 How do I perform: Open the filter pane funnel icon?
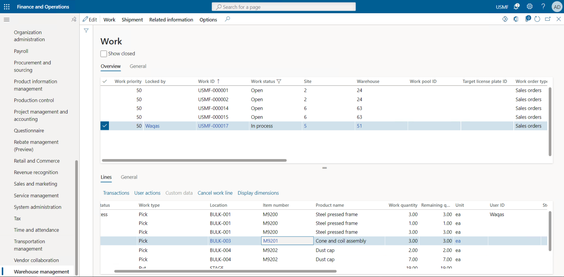pos(86,30)
